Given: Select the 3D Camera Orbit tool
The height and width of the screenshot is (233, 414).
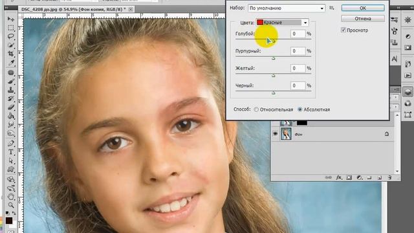Looking at the screenshot, I should pyautogui.click(x=11, y=188).
